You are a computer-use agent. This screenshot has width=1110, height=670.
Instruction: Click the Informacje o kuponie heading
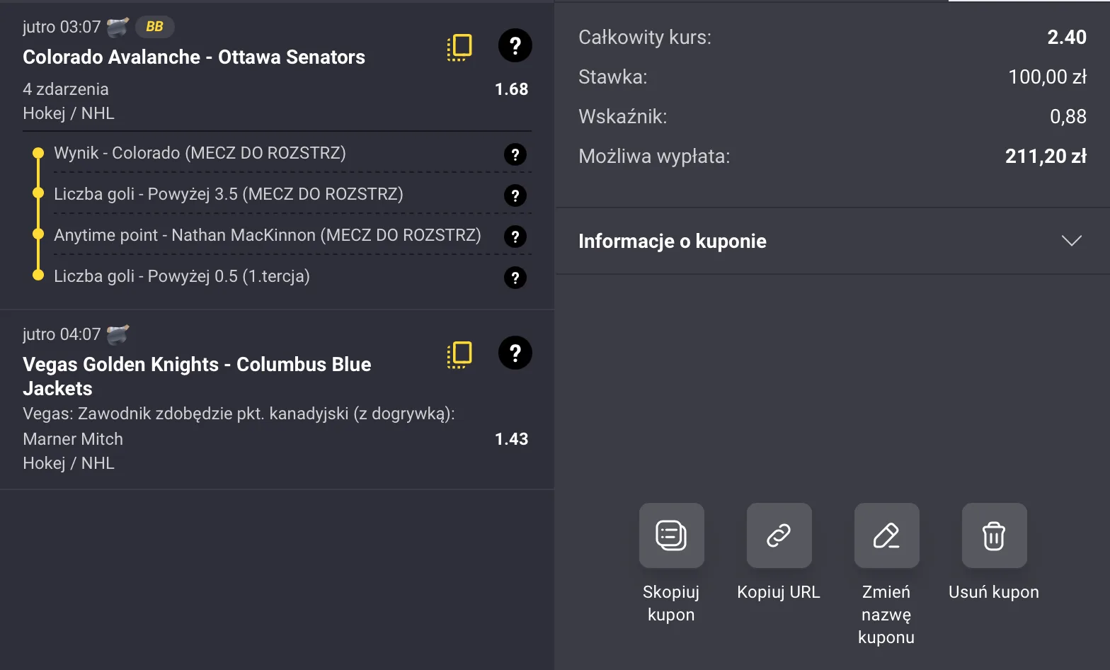[x=673, y=242]
